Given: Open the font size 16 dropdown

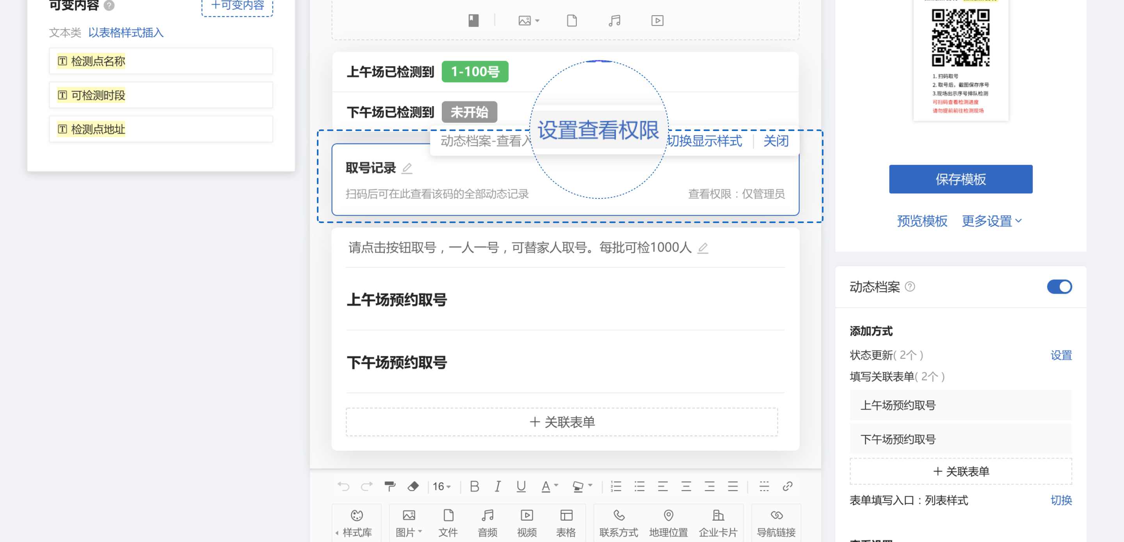Looking at the screenshot, I should coord(441,486).
